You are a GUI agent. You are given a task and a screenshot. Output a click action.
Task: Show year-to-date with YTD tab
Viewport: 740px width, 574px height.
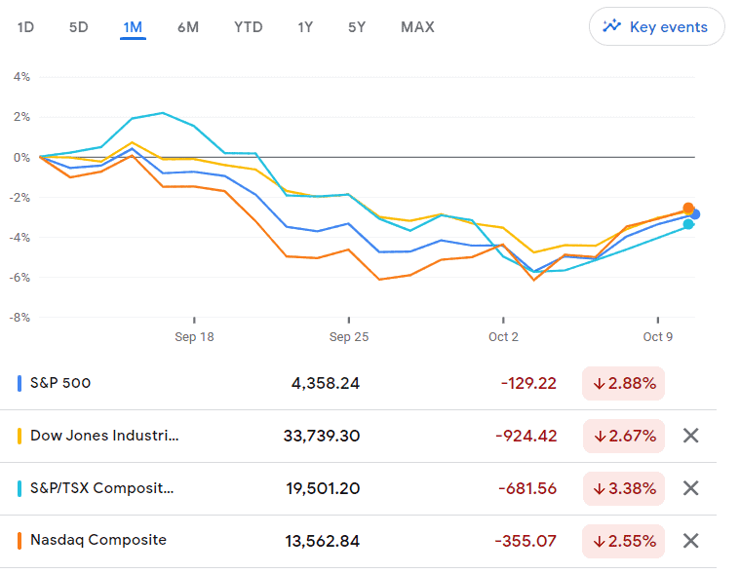click(x=248, y=27)
